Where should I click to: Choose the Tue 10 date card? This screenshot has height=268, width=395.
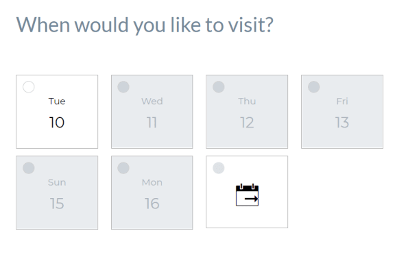57,112
